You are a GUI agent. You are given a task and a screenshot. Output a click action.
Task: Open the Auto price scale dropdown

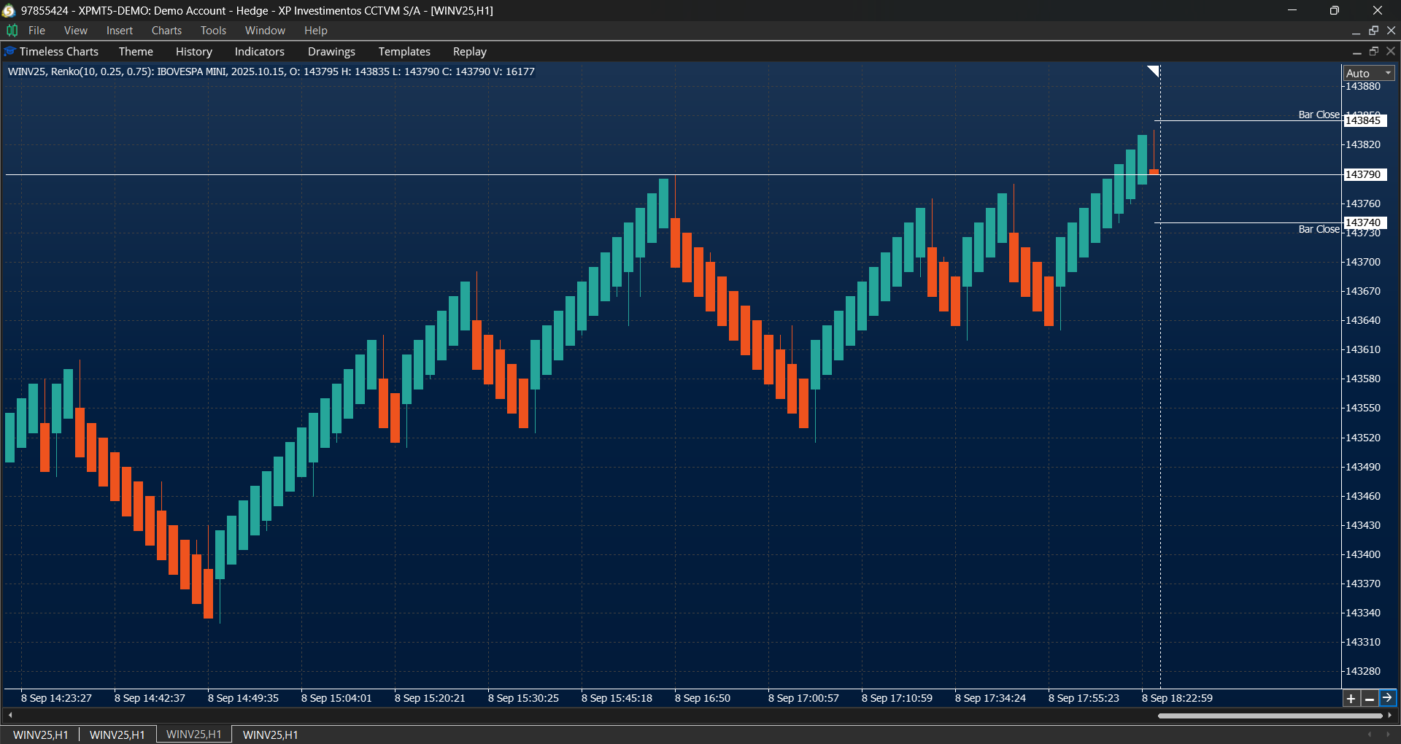point(1367,72)
